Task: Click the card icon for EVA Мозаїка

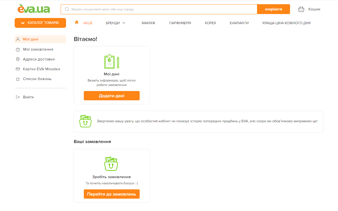Action: [18, 69]
